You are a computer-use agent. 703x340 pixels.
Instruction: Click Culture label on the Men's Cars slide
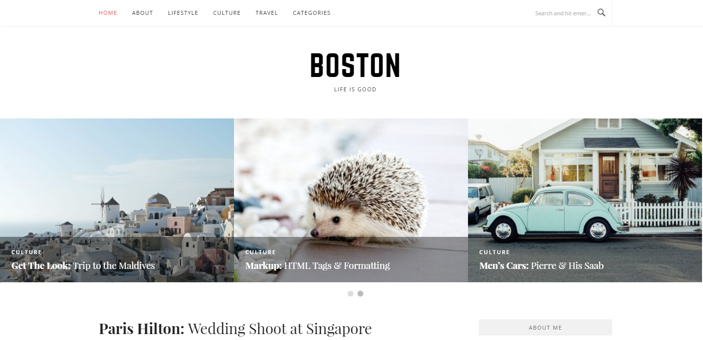click(495, 252)
